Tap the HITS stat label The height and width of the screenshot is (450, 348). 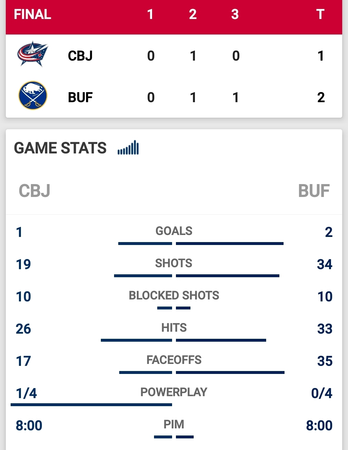pos(174,328)
